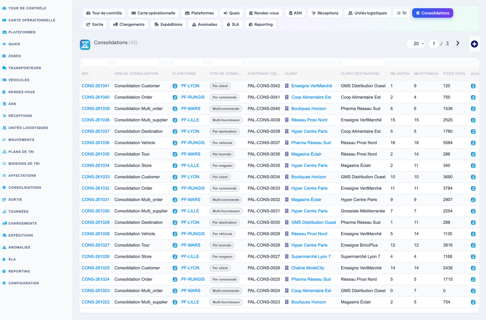Open the page size dropdown showing 20
The image size is (486, 320).
pos(416,44)
